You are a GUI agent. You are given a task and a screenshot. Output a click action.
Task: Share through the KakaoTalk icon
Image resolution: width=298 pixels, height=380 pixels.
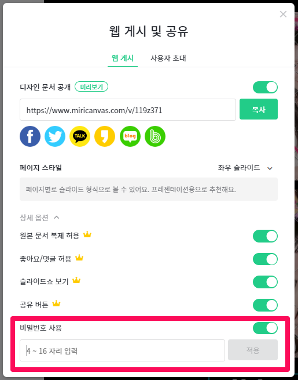80,136
